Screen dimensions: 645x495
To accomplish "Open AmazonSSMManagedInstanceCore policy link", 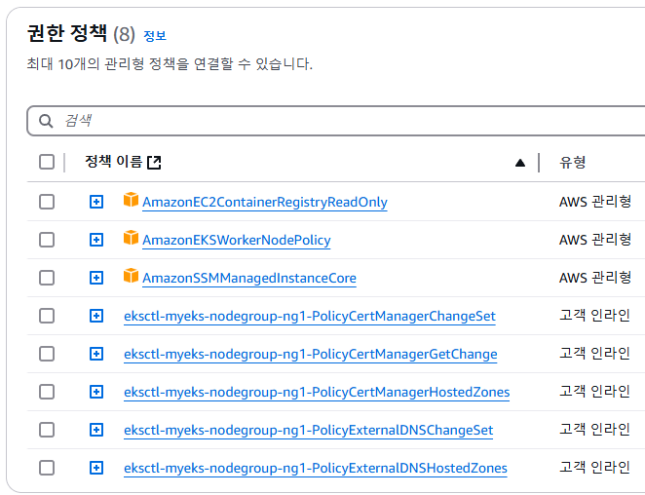I will click(249, 278).
